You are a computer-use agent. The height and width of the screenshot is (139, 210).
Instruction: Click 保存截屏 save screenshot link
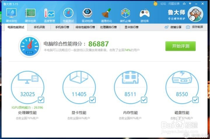197,27
